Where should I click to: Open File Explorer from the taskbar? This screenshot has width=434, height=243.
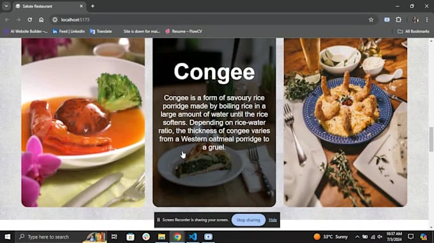pyautogui.click(x=161, y=237)
